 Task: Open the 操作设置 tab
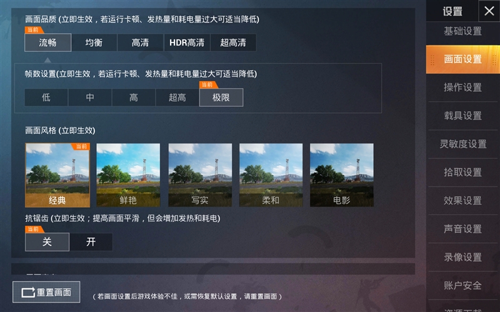click(x=462, y=87)
